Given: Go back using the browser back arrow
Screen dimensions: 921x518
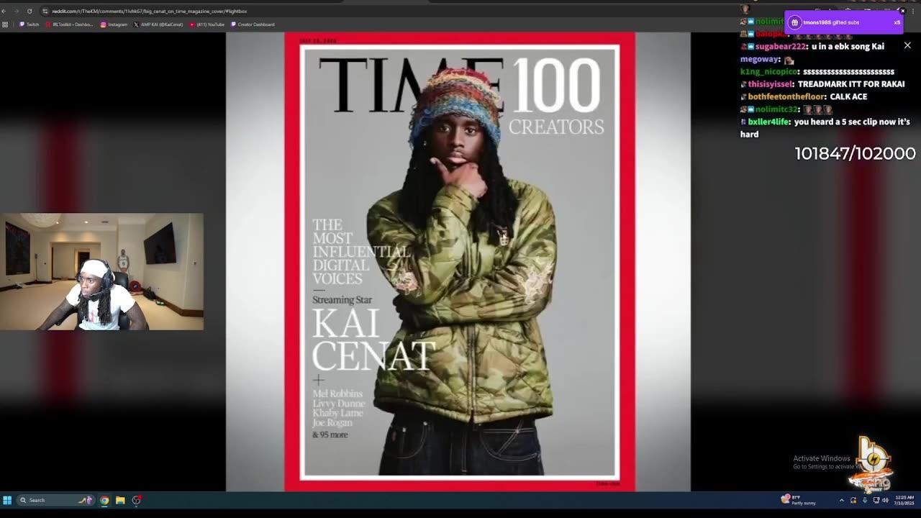Looking at the screenshot, I should [x=4, y=11].
